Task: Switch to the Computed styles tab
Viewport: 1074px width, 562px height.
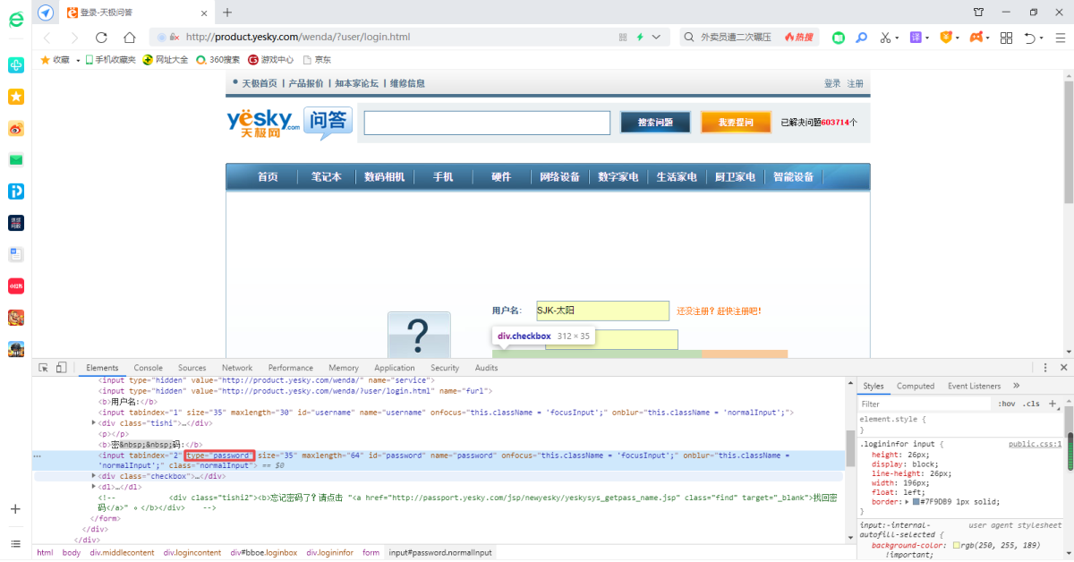Action: pyautogui.click(x=916, y=386)
